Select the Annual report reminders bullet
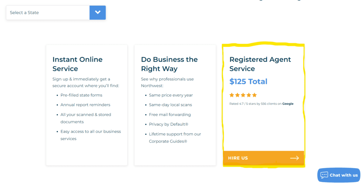 click(x=85, y=105)
